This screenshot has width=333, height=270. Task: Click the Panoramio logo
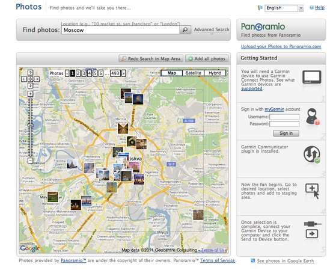point(263,26)
